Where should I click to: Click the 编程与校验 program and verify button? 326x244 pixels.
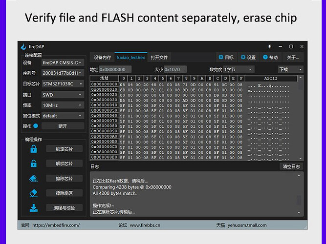click(x=64, y=208)
